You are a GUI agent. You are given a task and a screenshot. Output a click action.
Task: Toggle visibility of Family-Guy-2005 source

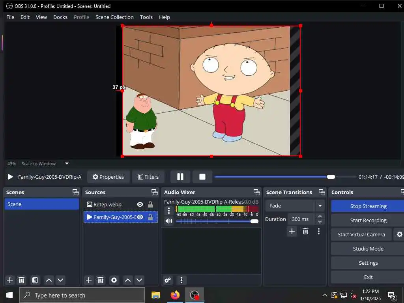pyautogui.click(x=140, y=217)
